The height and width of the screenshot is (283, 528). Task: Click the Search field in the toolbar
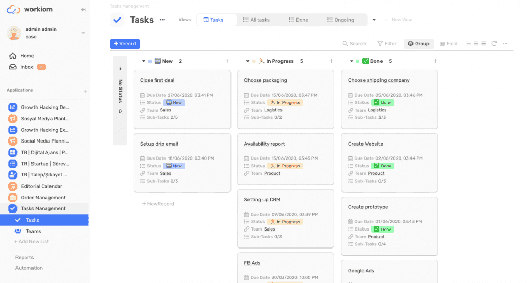point(354,44)
